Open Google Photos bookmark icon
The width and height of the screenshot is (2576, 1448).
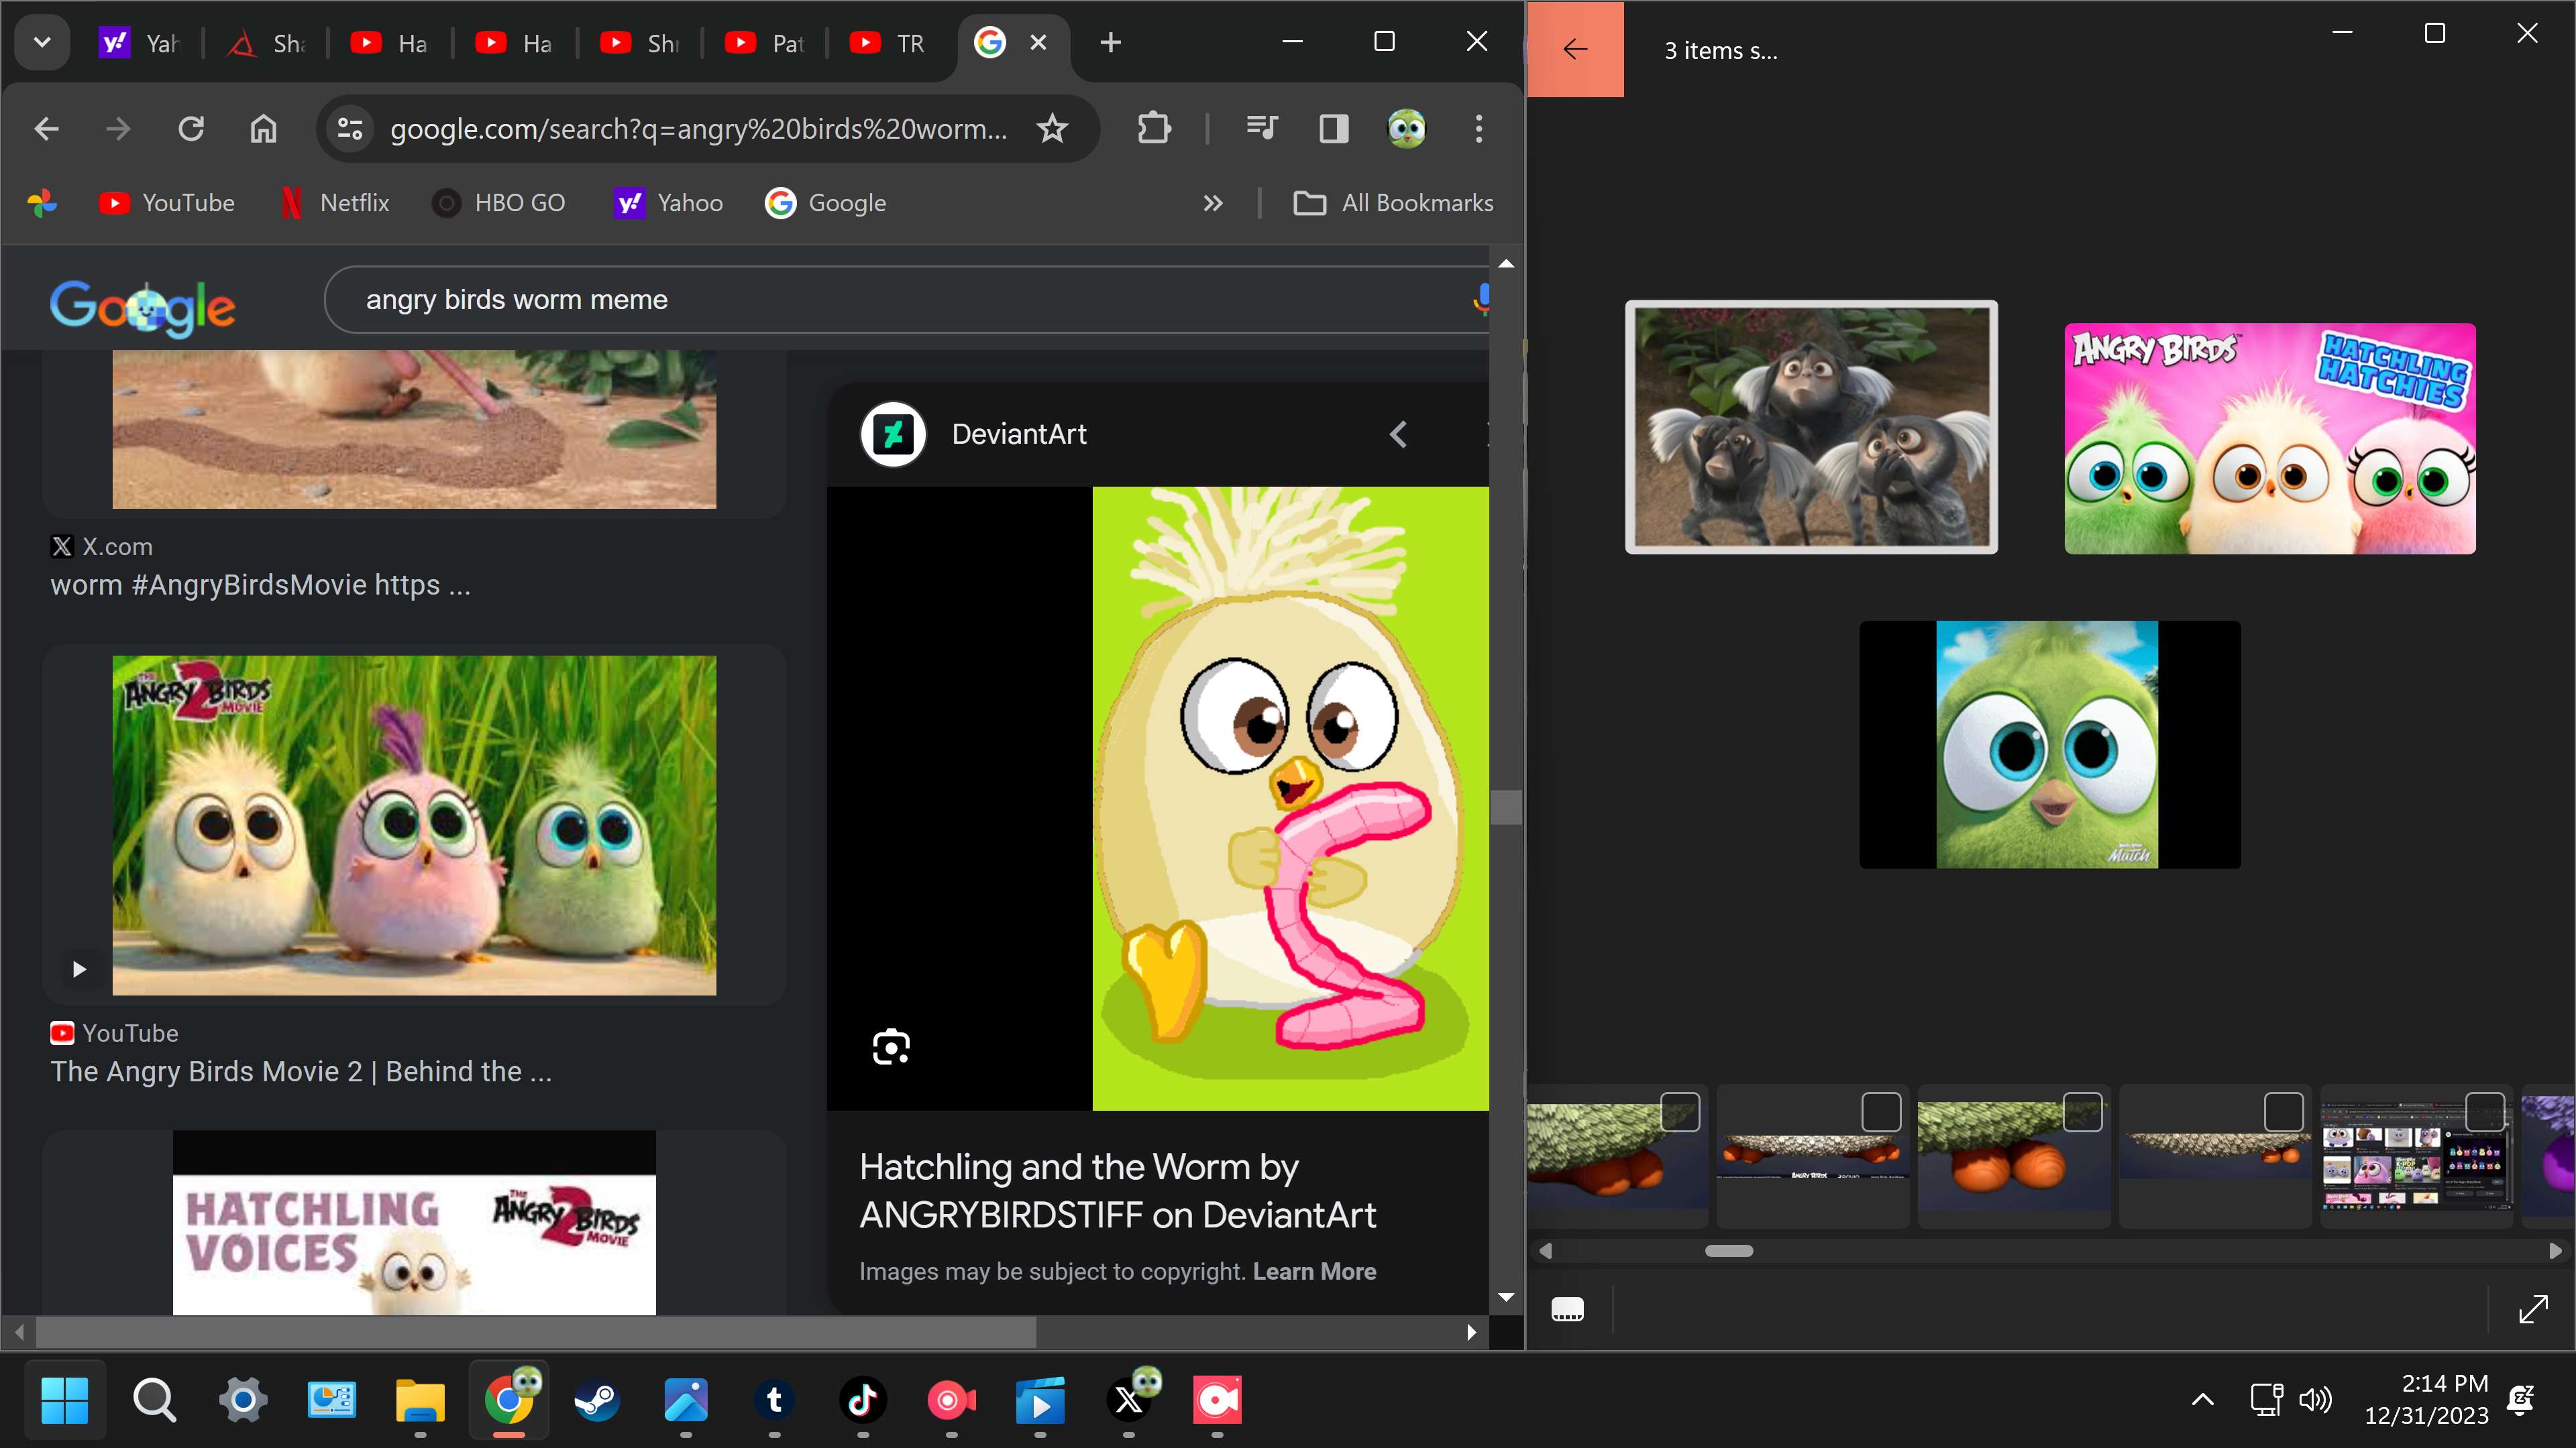tap(42, 203)
